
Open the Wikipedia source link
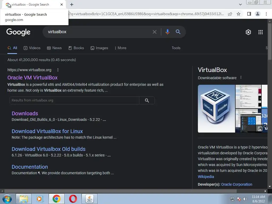pyautogui.click(x=206, y=177)
